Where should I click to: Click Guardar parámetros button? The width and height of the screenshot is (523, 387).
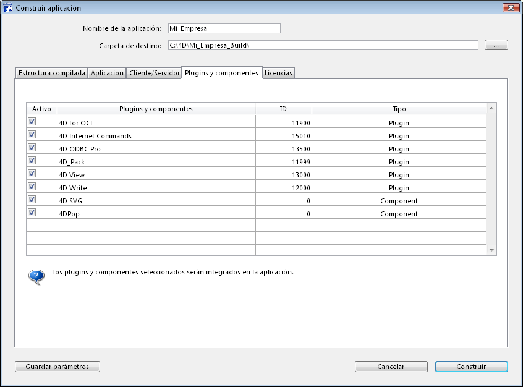pos(57,367)
